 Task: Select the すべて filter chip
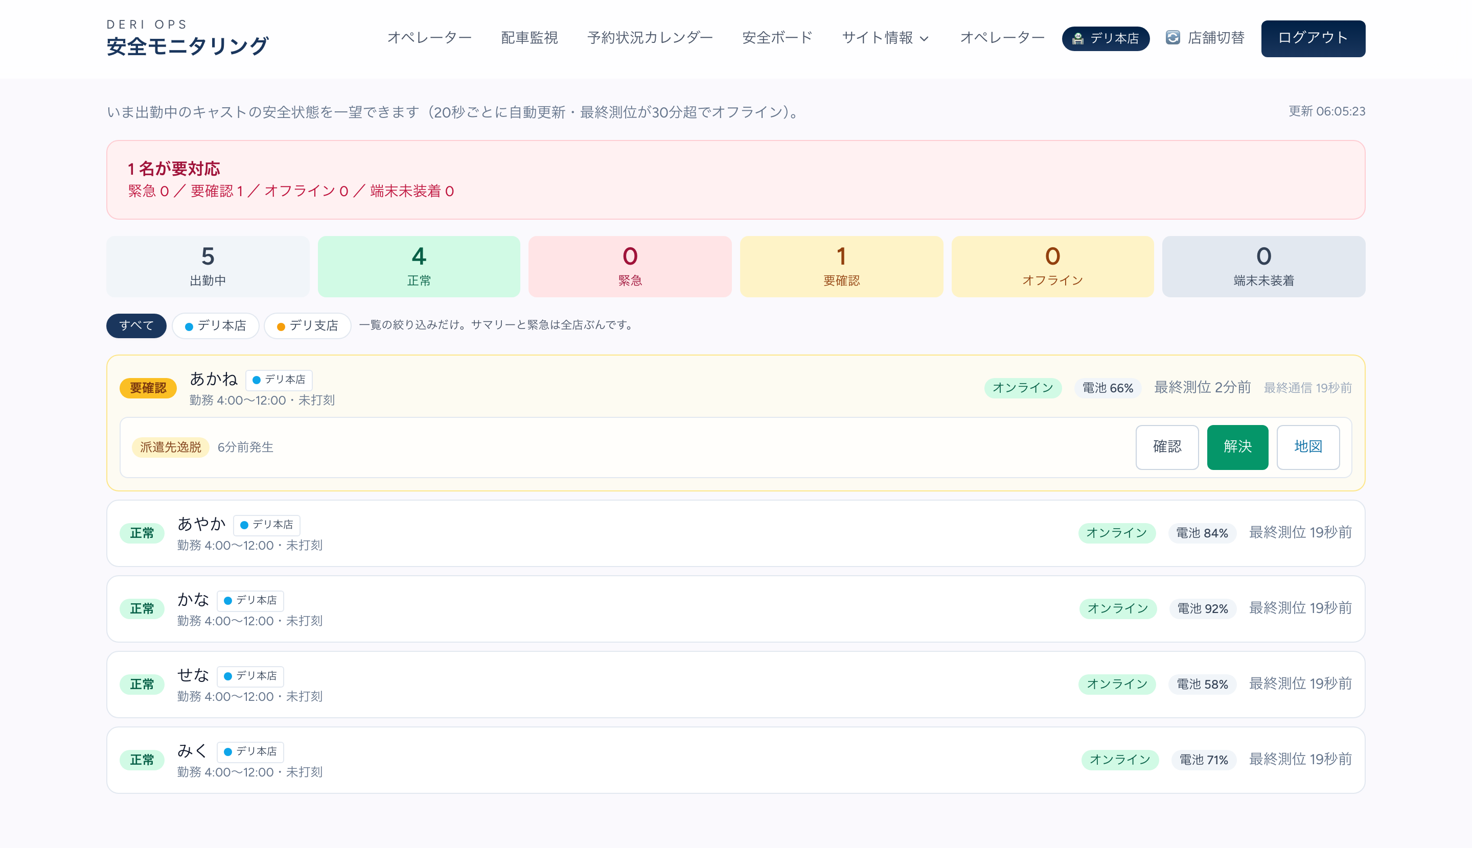click(x=136, y=325)
